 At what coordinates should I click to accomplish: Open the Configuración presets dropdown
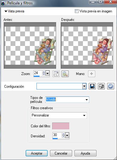click(x=84, y=86)
